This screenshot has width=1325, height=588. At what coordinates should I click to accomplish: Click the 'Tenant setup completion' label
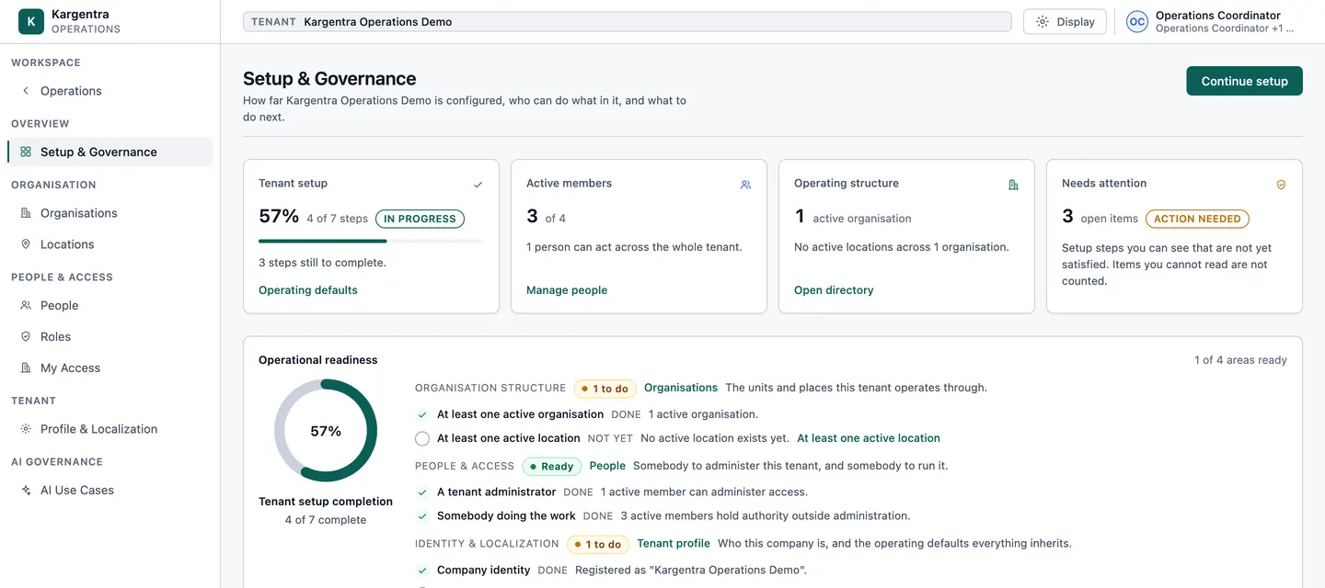pyautogui.click(x=326, y=502)
